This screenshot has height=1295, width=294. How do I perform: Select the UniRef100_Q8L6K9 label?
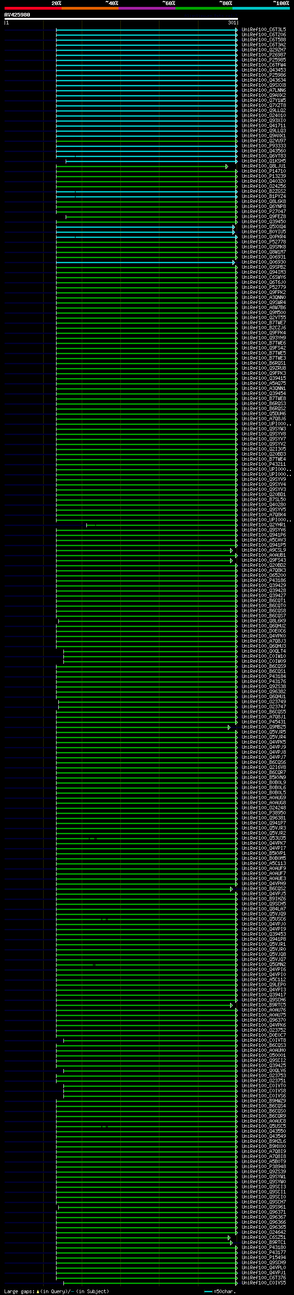(x=264, y=621)
